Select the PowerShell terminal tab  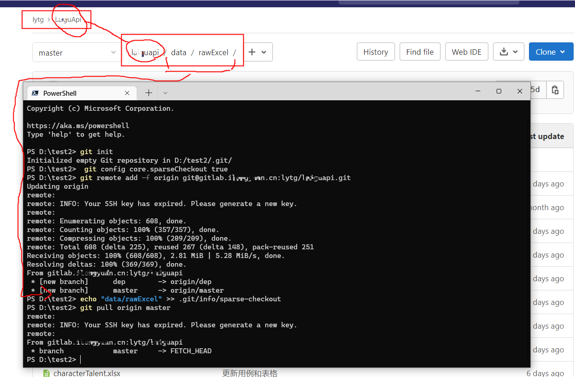82,93
